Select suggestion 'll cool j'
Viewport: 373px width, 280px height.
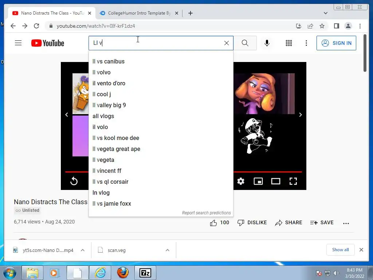click(161, 94)
